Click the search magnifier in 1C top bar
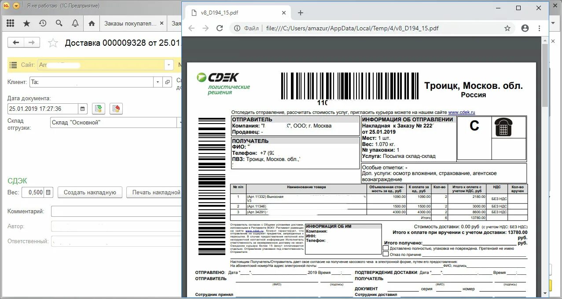Screen dimensions: 562x299 [59, 23]
